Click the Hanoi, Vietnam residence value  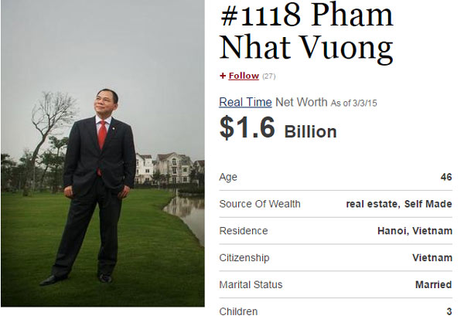coord(415,231)
